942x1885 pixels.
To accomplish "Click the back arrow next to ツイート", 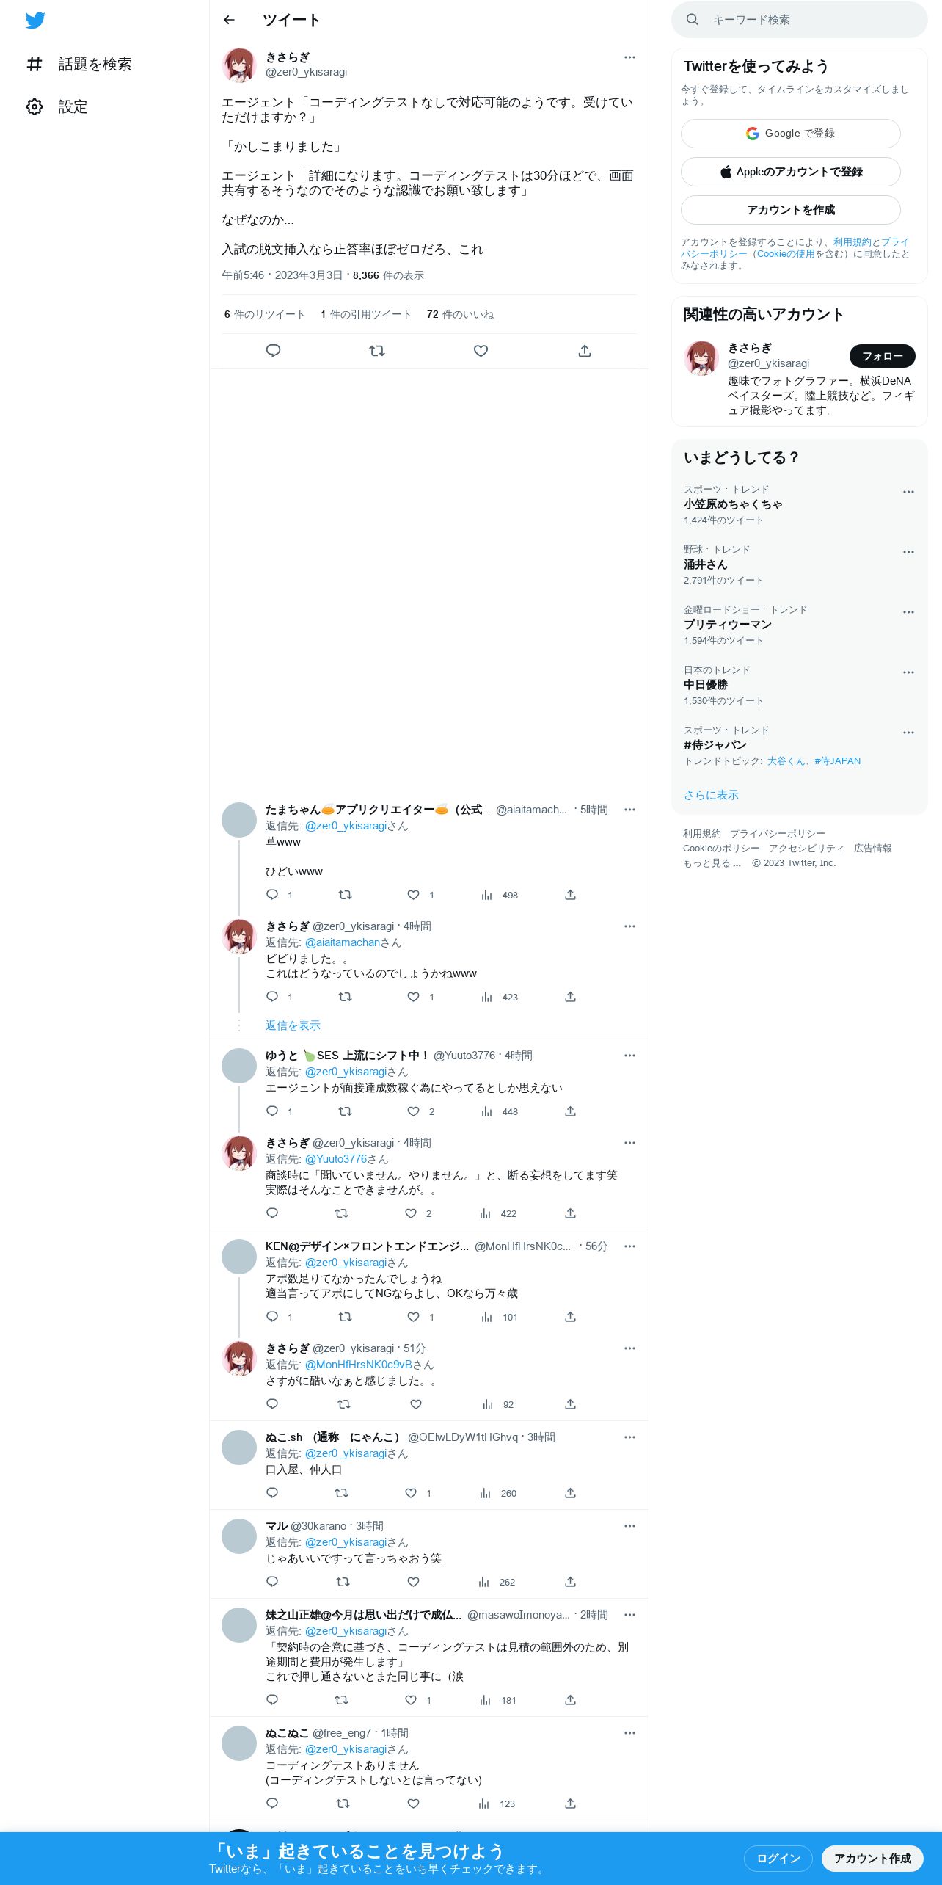I will click(x=229, y=20).
